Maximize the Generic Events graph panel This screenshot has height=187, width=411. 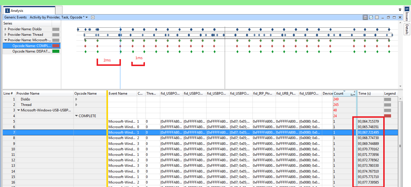point(394,17)
